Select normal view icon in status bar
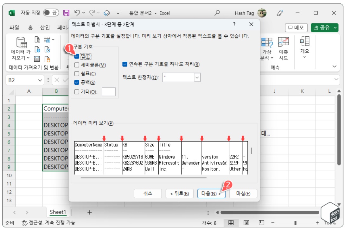The width and height of the screenshot is (345, 229). (231, 223)
